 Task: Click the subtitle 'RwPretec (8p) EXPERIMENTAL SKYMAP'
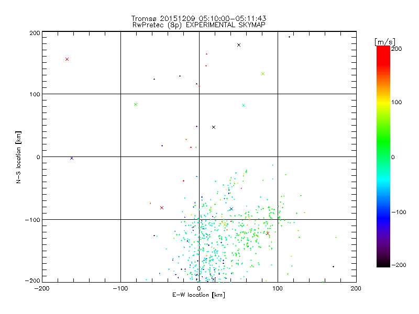click(x=199, y=25)
